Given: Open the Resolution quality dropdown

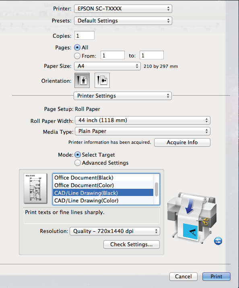Looking at the screenshot, I should click(115, 231).
